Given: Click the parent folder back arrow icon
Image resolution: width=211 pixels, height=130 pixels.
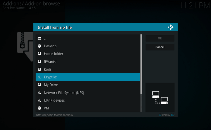Looking at the screenshot, I should pos(39,38).
